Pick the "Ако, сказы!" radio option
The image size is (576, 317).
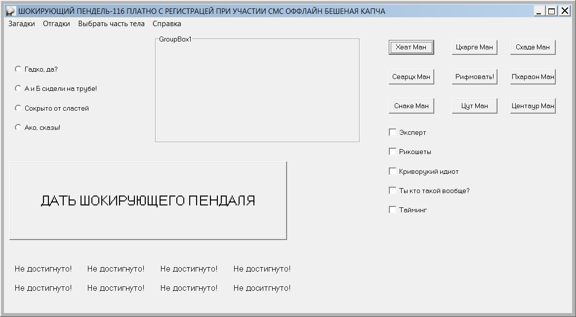click(x=18, y=127)
